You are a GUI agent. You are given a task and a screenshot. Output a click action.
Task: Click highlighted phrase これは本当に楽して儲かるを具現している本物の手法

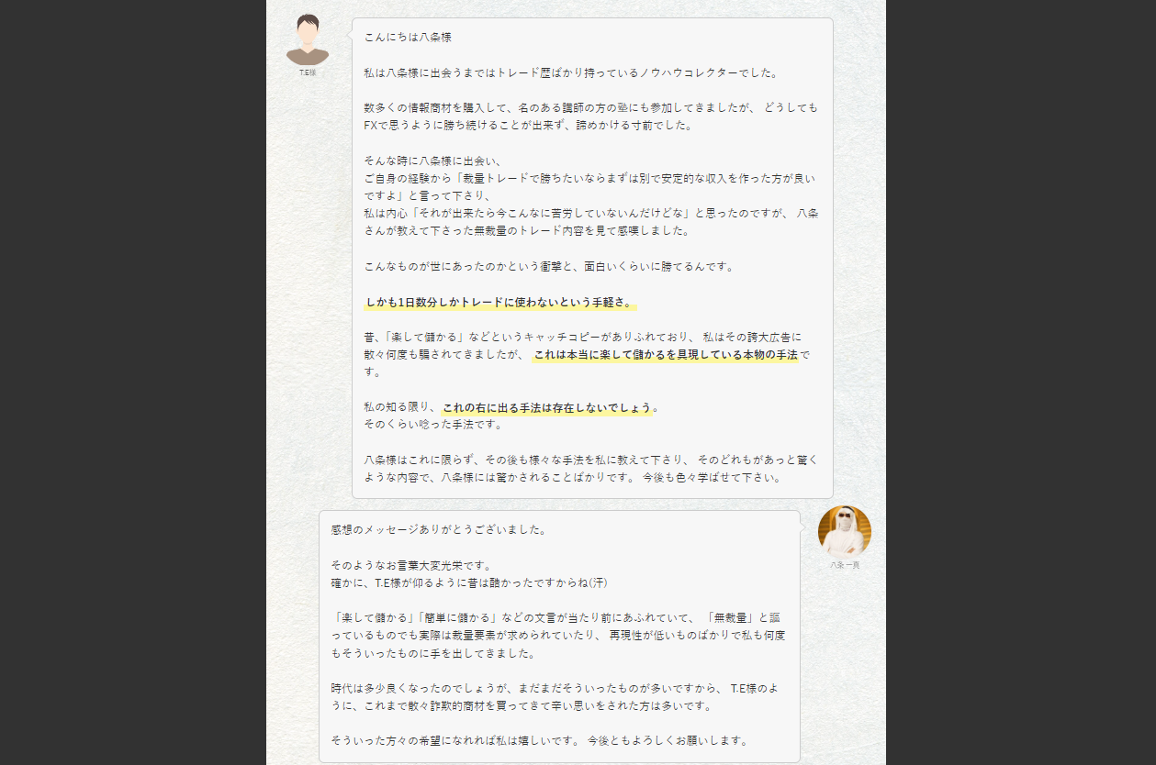666,354
